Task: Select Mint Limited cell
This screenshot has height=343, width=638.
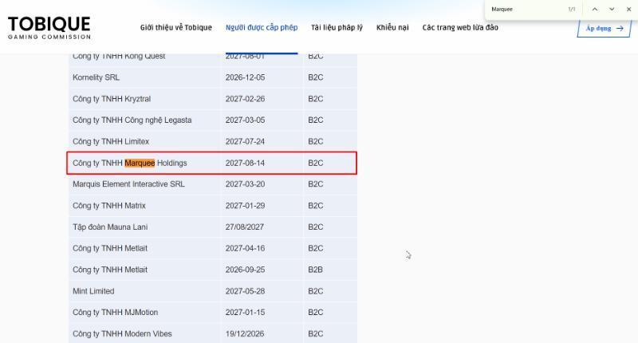Action: (x=93, y=291)
